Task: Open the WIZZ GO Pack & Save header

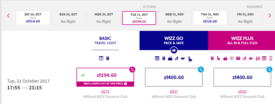Action: tap(174, 41)
